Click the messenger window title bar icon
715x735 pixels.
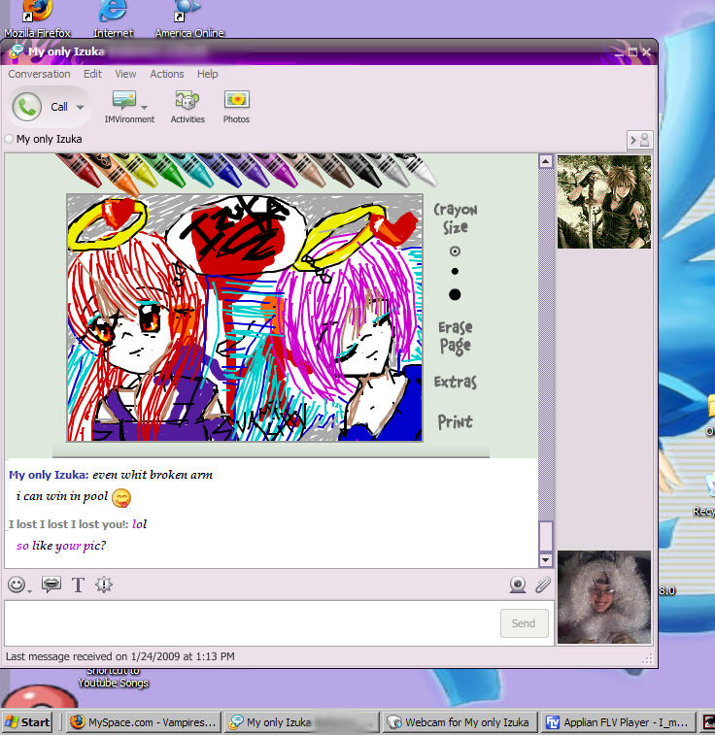17,51
